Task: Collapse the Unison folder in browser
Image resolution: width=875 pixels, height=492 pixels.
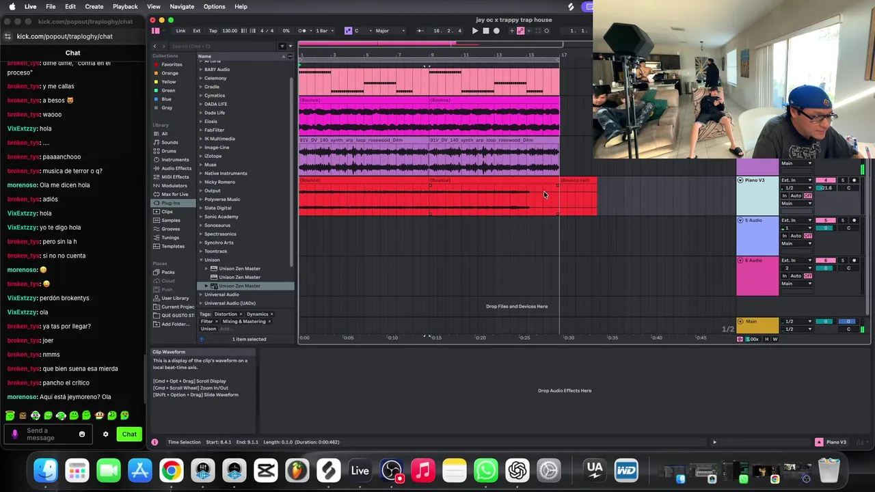Action: (201, 260)
